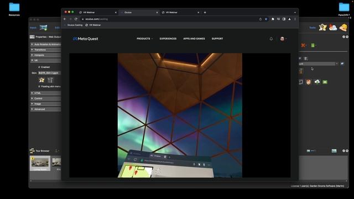Click the Properties - Web Output panel title
The image size is (354, 199).
tap(48, 37)
